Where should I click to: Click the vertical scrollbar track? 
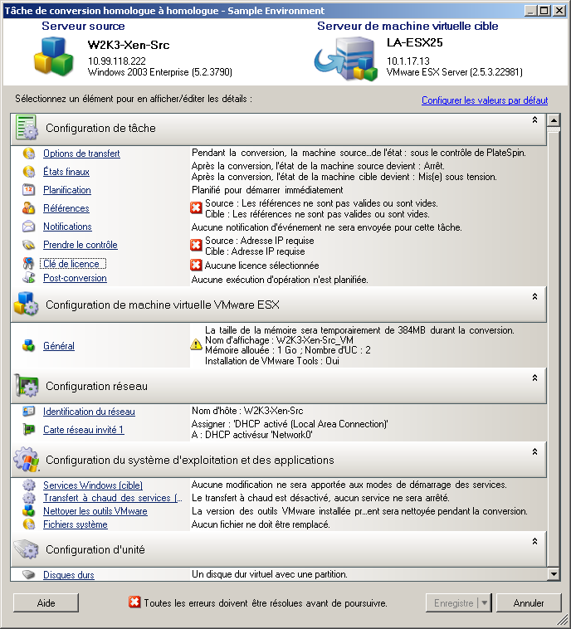[x=554, y=349]
